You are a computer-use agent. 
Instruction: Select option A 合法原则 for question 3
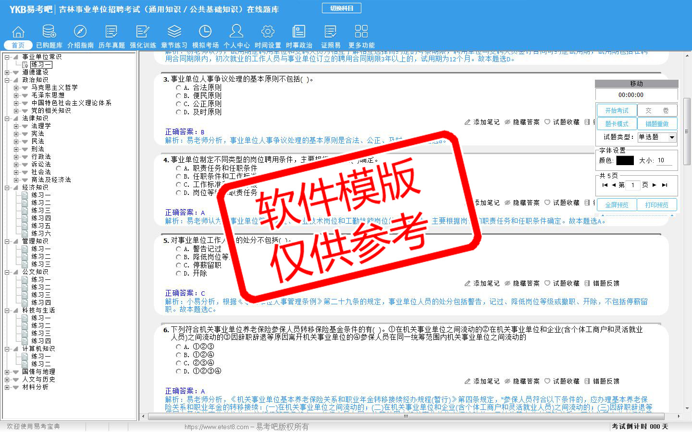(x=179, y=88)
